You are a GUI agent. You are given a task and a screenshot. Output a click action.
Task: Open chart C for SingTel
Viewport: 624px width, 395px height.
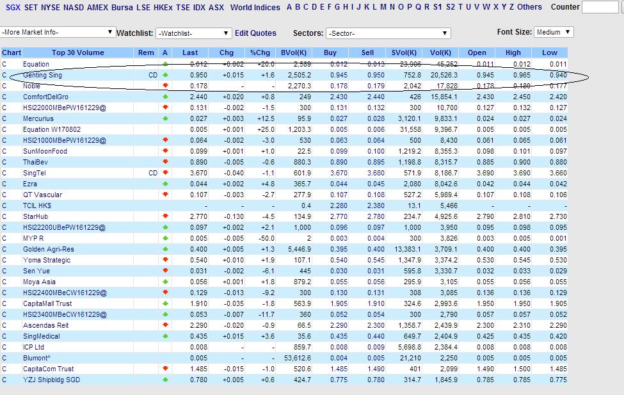(x=4, y=173)
